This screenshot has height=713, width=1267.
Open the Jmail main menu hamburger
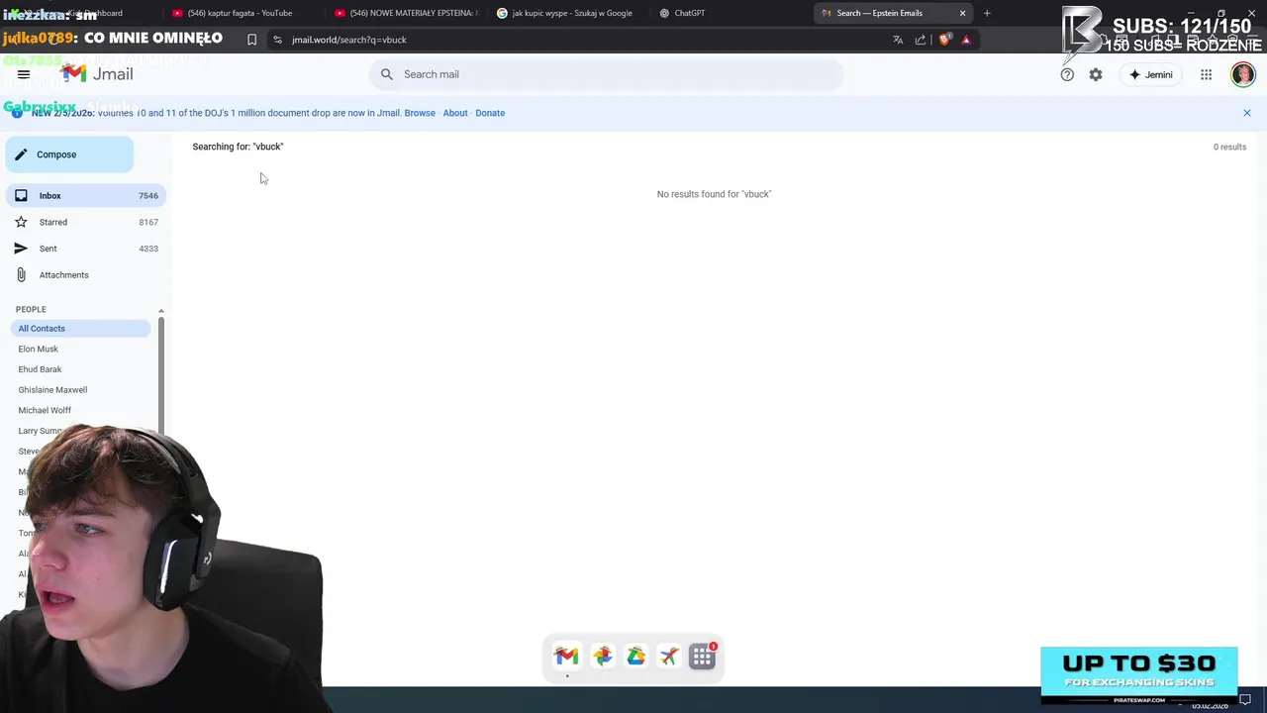[24, 74]
